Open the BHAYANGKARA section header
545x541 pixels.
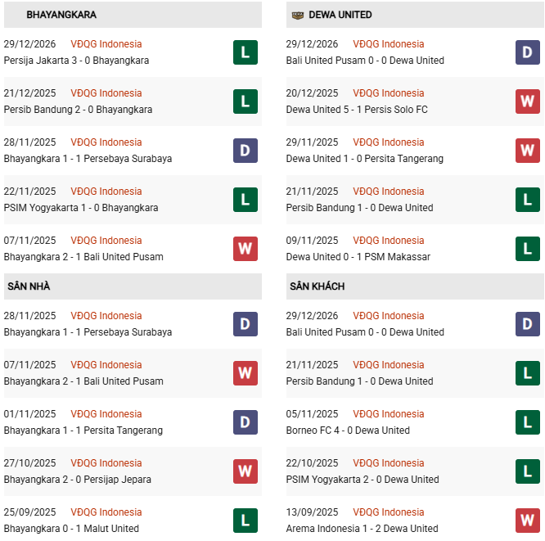coord(61,15)
